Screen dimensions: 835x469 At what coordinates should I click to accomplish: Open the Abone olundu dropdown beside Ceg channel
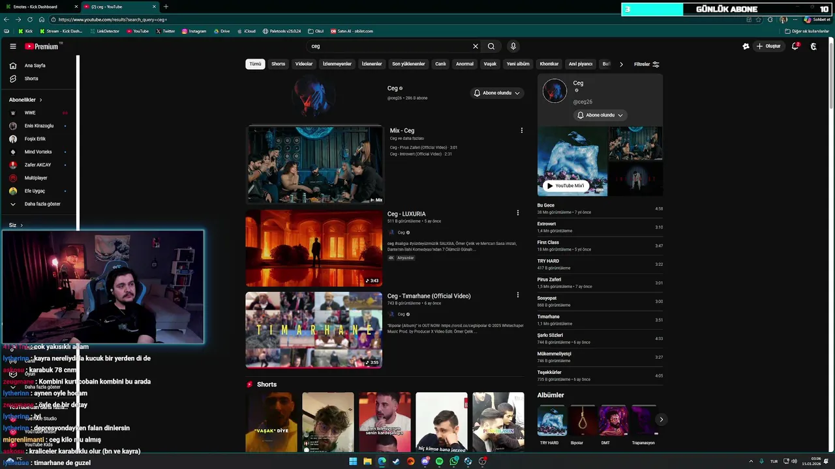point(497,93)
